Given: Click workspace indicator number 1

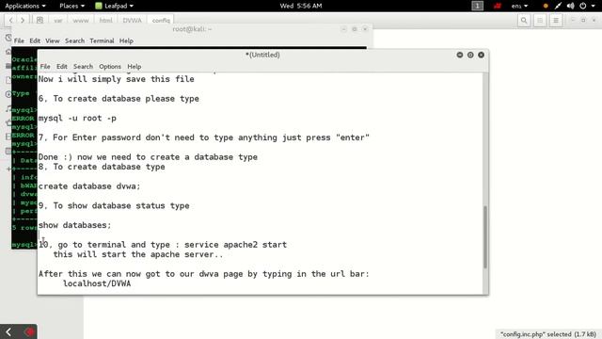Looking at the screenshot, I should tap(477, 6).
